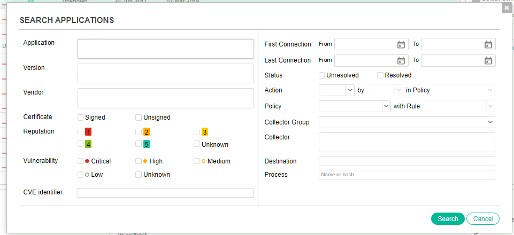Tick the High vulnerability checkbox
Image resolution: width=514 pixels, height=235 pixels.
(139, 161)
